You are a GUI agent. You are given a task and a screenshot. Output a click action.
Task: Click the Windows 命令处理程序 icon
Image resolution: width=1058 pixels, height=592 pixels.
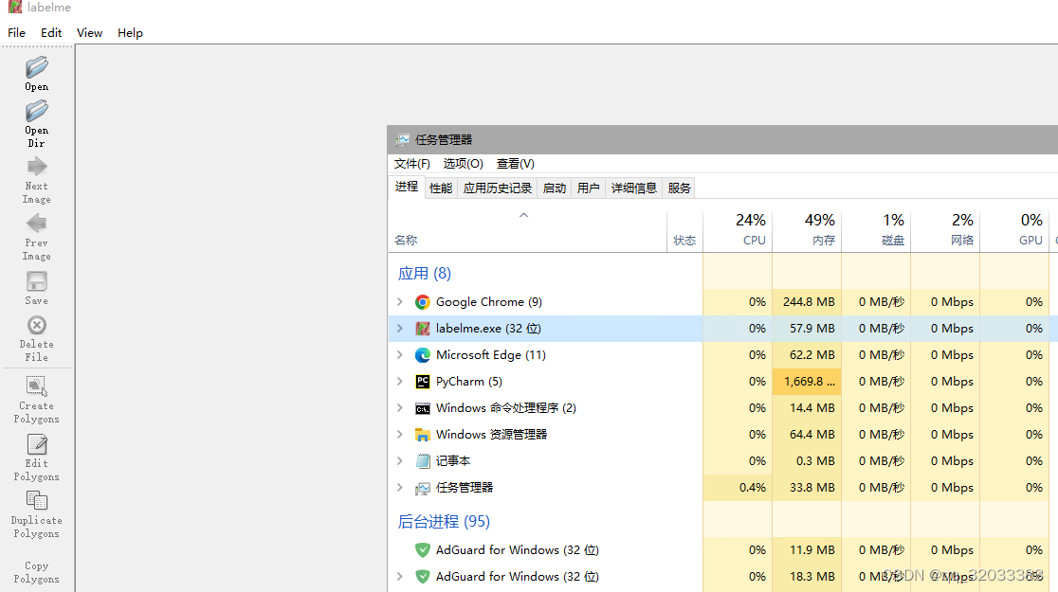[423, 408]
